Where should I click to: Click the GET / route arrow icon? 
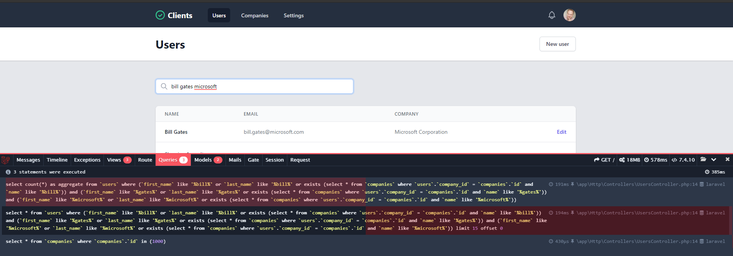[597, 160]
